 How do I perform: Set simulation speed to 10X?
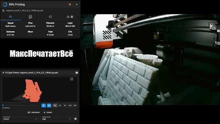[x=70, y=105]
